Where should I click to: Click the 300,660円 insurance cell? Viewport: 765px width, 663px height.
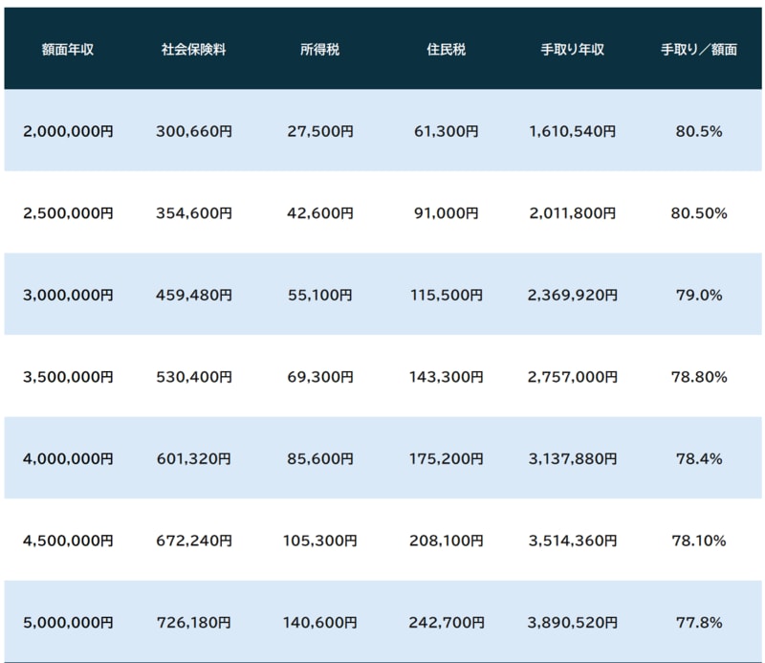(x=193, y=131)
